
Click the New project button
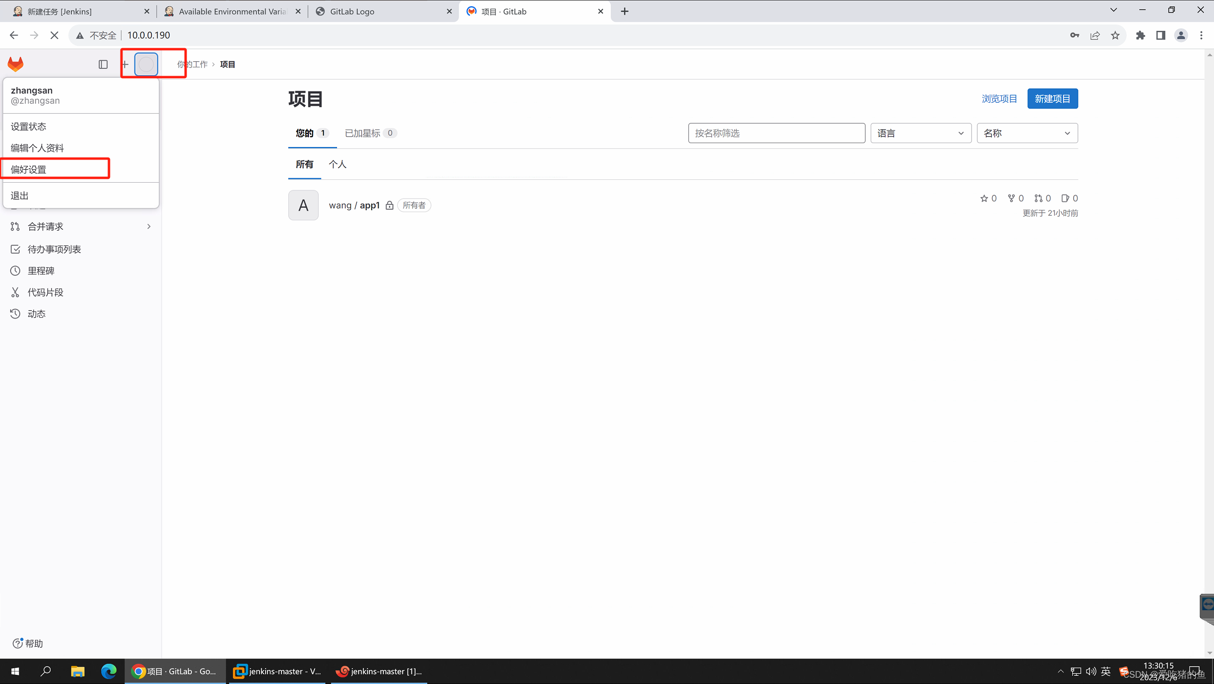(x=1052, y=99)
